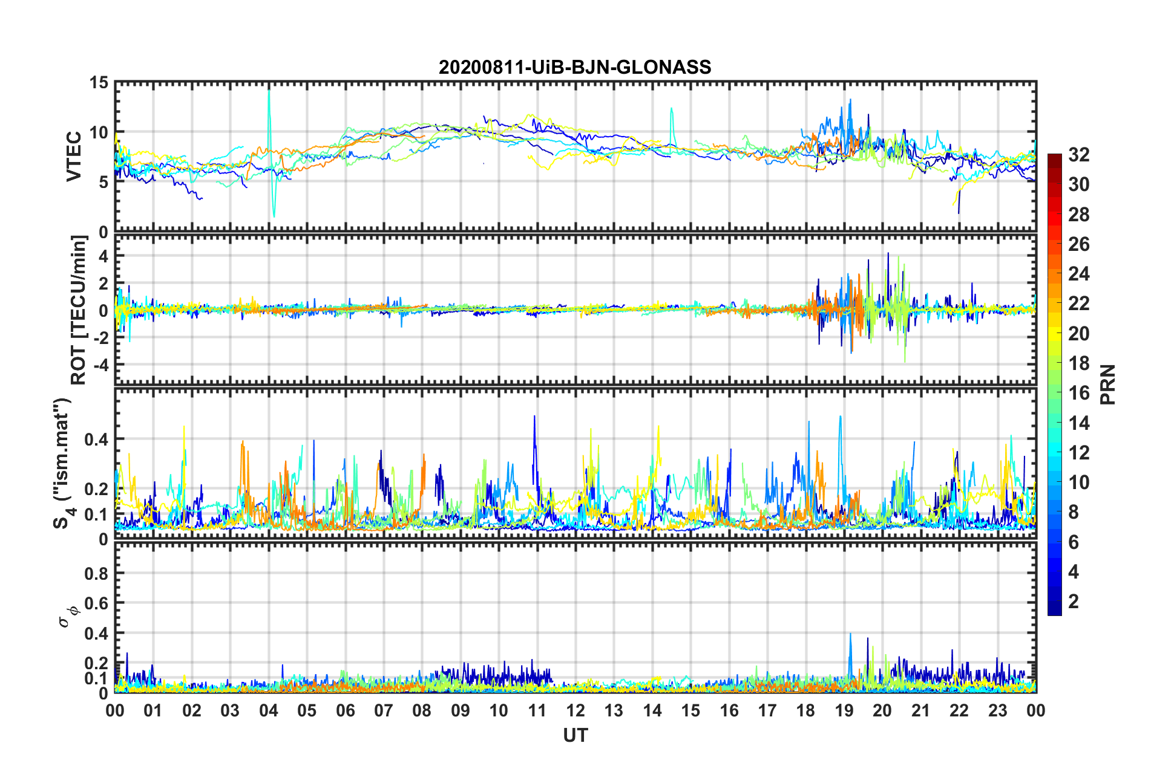
Task: Click the UT axis hour tick 21
Action: tap(921, 710)
